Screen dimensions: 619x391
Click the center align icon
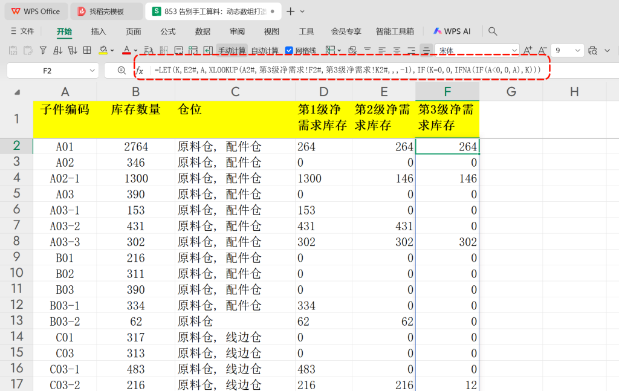click(397, 50)
